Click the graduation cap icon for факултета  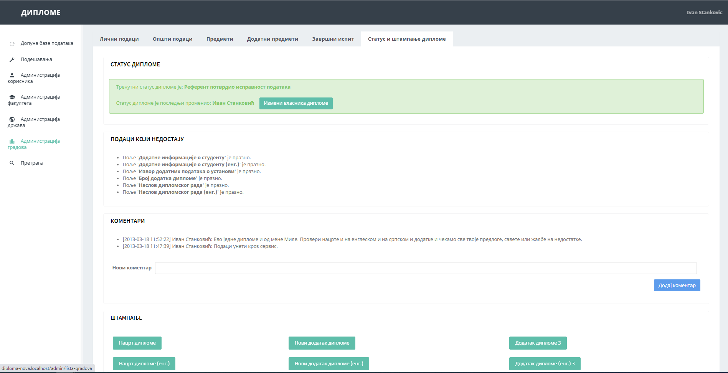click(x=12, y=97)
